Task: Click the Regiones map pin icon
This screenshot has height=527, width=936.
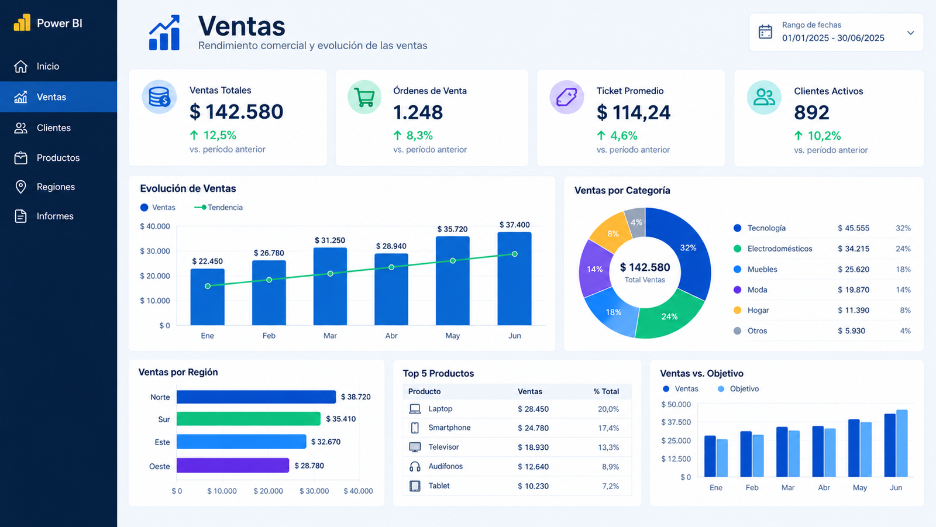Action: [x=20, y=187]
